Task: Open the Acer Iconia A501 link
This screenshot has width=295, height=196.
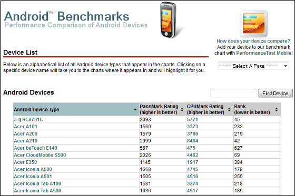Action: [33, 177]
